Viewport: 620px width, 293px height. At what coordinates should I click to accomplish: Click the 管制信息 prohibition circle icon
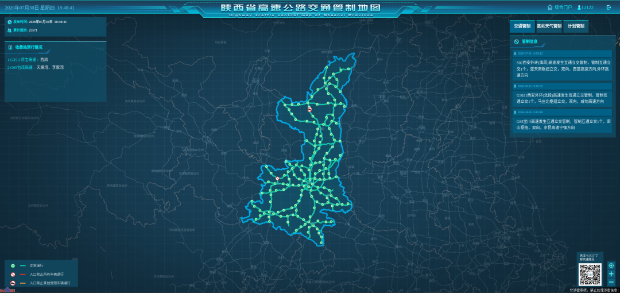point(517,41)
